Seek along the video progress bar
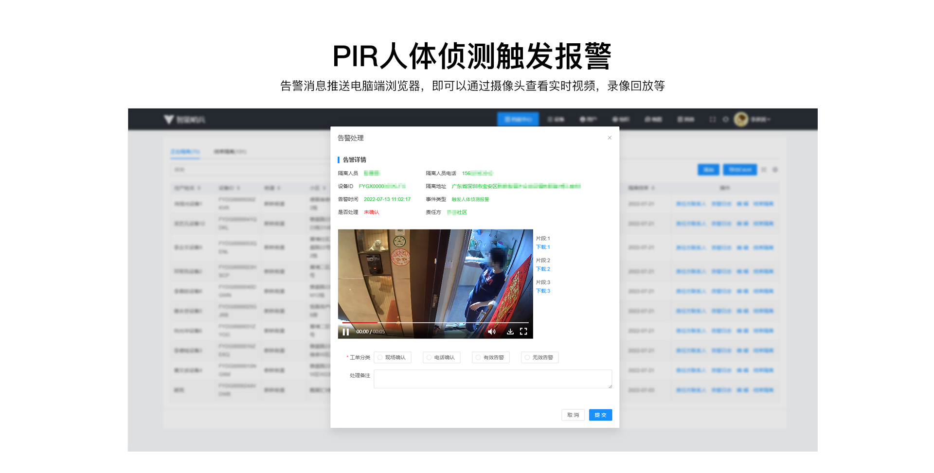Image resolution: width=934 pixels, height=473 pixels. click(435, 322)
